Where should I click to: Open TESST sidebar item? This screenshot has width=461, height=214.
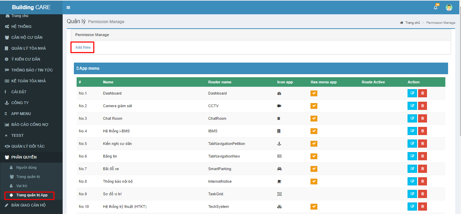31,135
